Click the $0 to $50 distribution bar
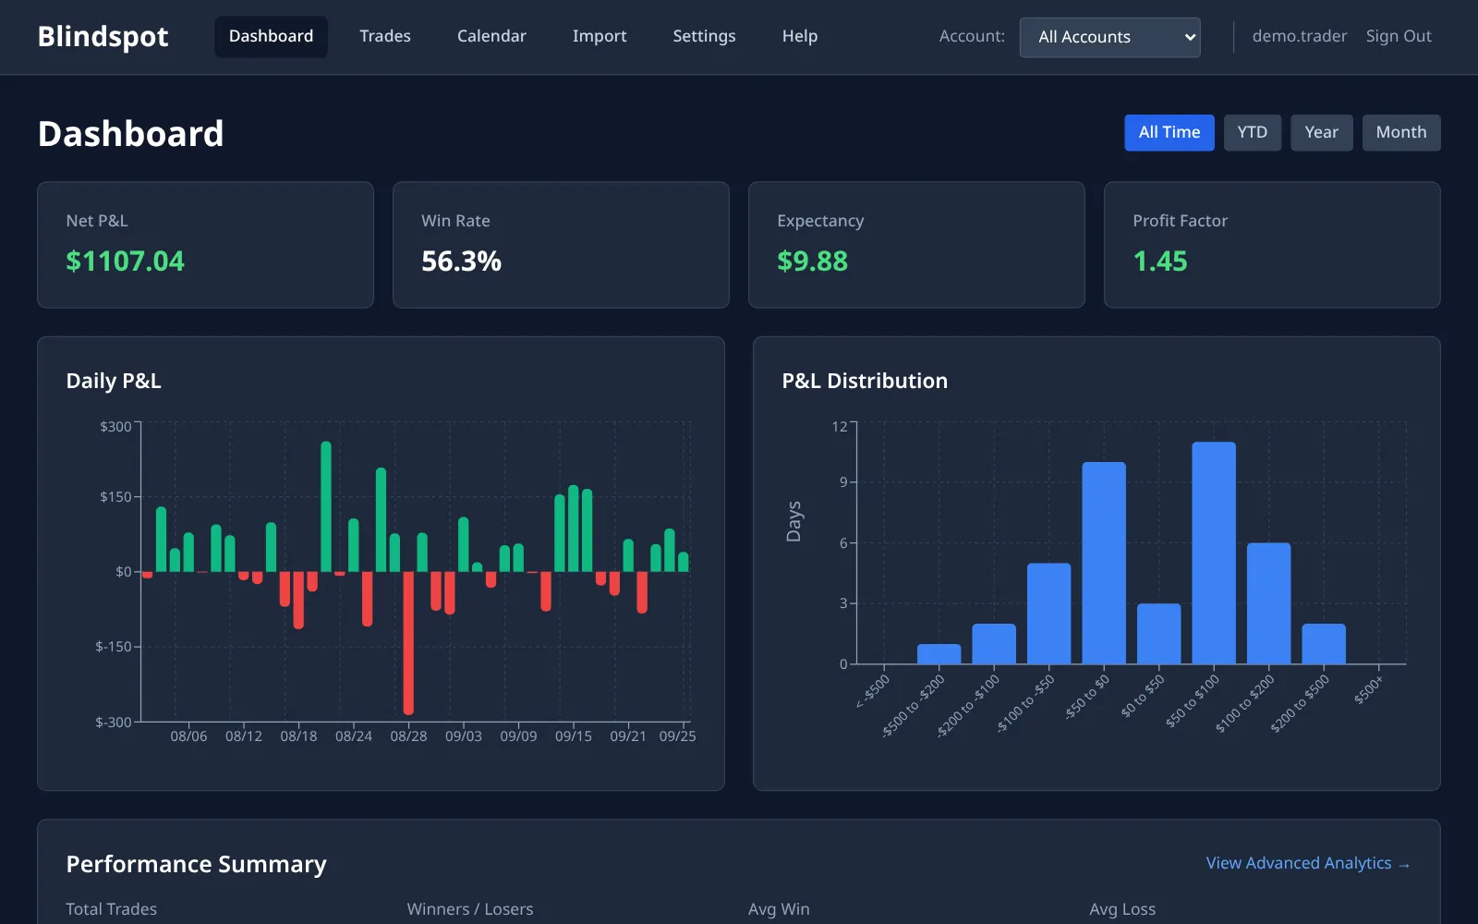The image size is (1478, 924). (1158, 634)
